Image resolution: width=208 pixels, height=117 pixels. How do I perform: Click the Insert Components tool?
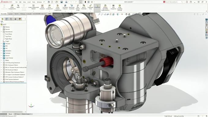(12, 7)
